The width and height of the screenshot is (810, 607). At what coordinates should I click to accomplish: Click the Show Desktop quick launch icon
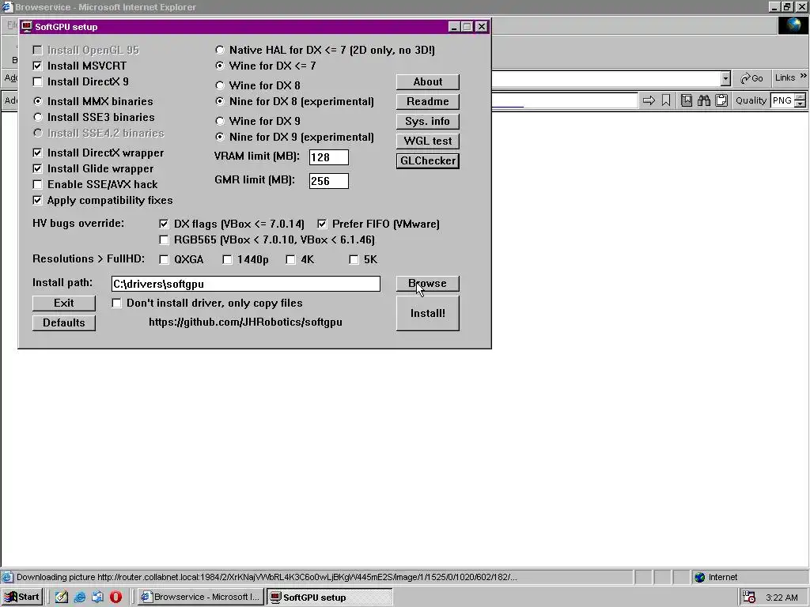[x=62, y=598]
